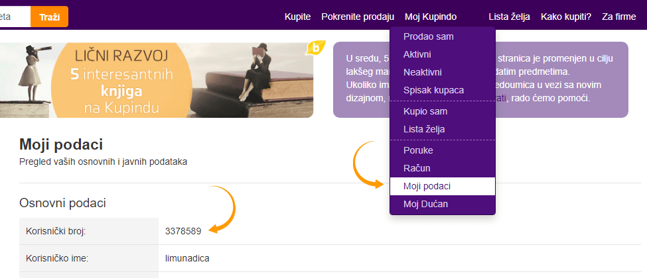Click the Korisnički broj label cell
Image resolution: width=647 pixels, height=278 pixels.
89,231
